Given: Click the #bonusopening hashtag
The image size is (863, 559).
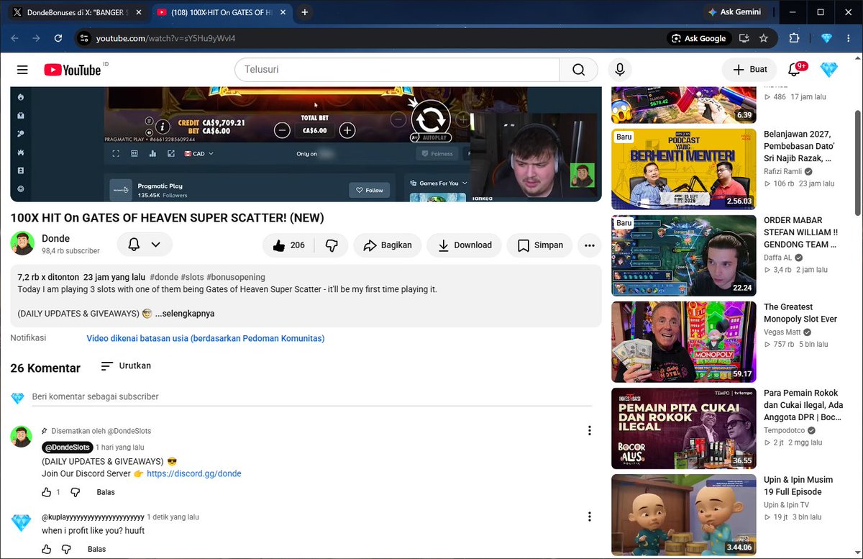Looking at the screenshot, I should (236, 277).
